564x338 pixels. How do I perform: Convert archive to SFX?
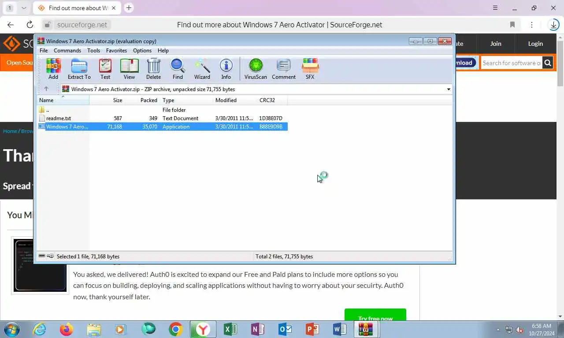310,69
